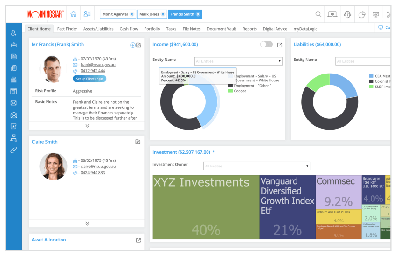Click the presentation monitor icon
The height and width of the screenshot is (254, 394).
[376, 14]
